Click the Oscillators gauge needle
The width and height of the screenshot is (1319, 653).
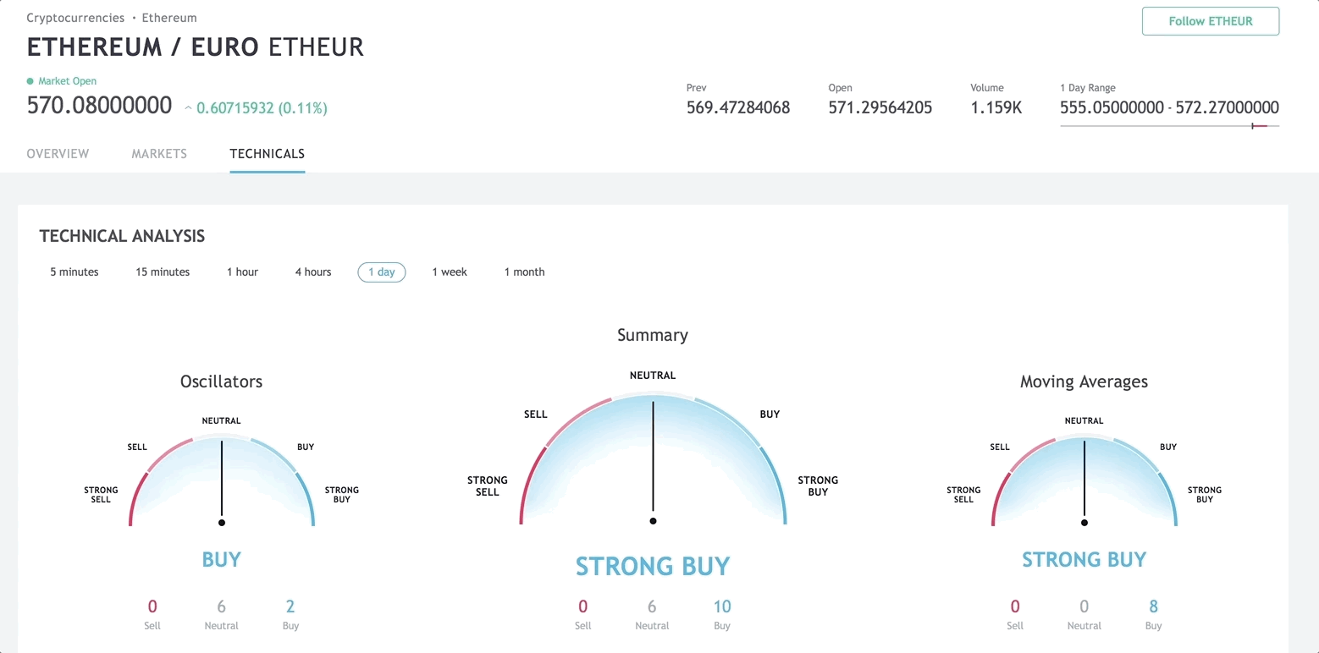coord(222,480)
